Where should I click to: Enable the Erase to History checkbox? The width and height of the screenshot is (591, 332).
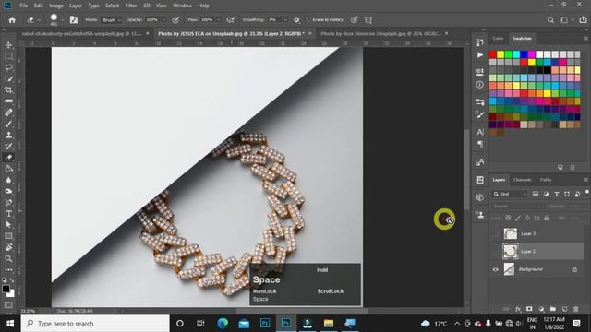click(308, 20)
